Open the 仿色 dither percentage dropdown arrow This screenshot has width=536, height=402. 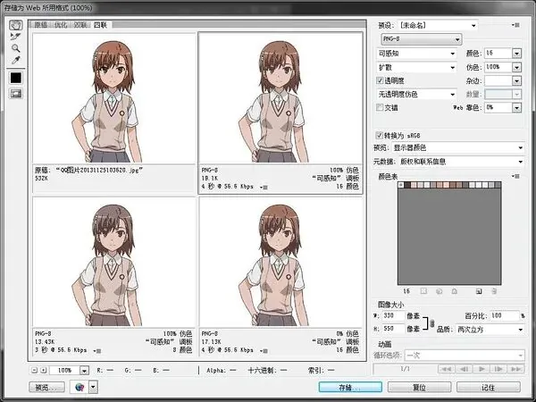pos(516,67)
